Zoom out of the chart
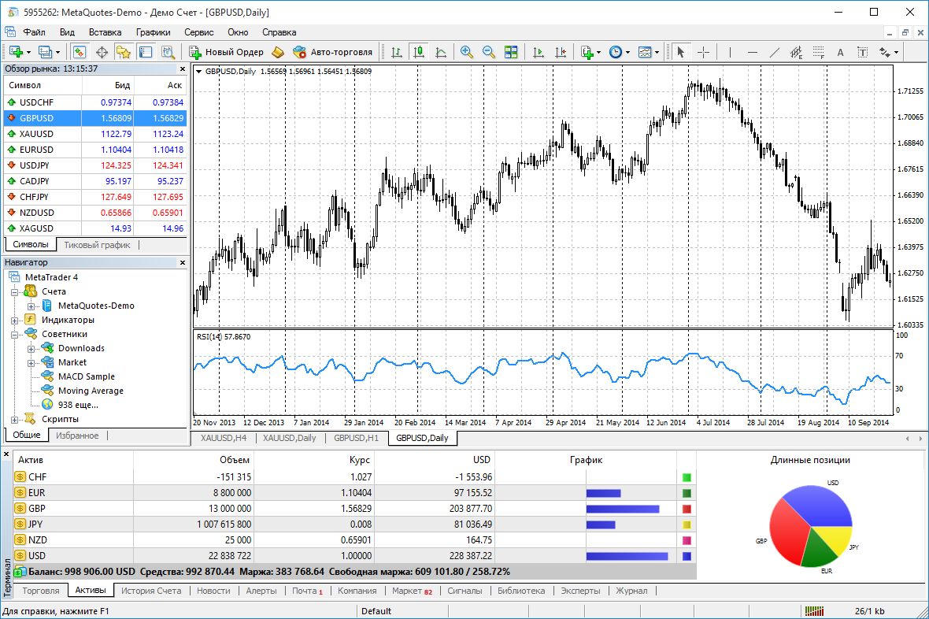 pyautogui.click(x=489, y=52)
